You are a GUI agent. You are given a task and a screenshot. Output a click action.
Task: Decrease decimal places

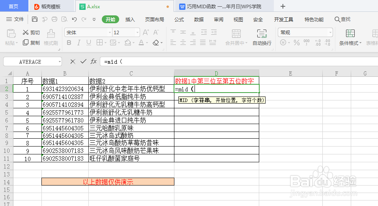coord(327,43)
